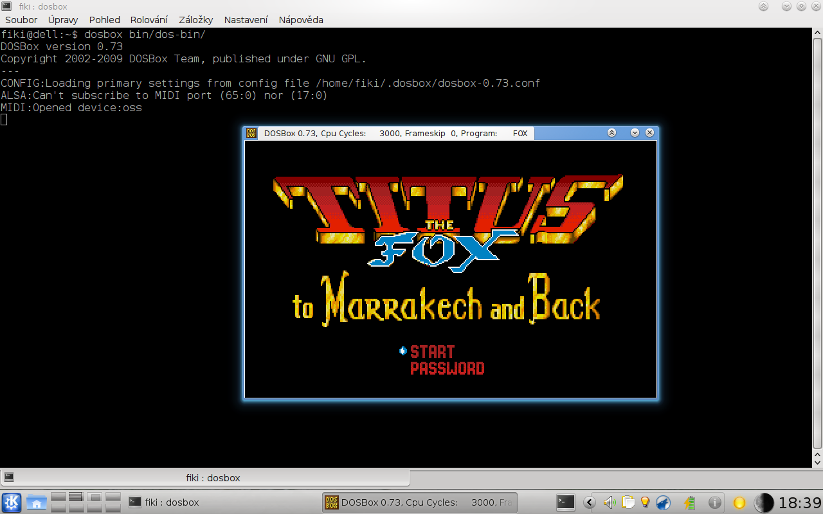The width and height of the screenshot is (823, 514).
Task: Open the Záložky menu
Action: click(x=196, y=20)
